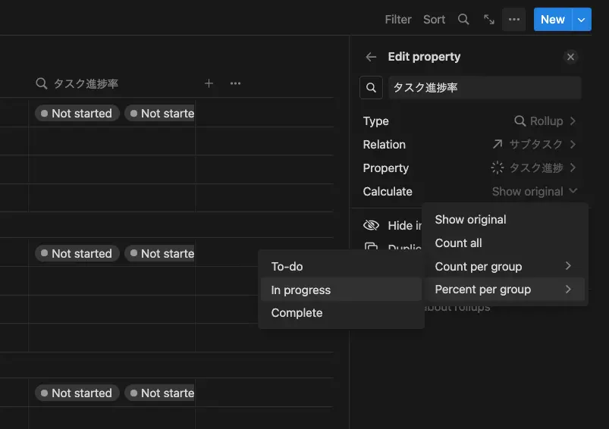
Task: Select To-do in the group submenu
Action: pos(287,267)
